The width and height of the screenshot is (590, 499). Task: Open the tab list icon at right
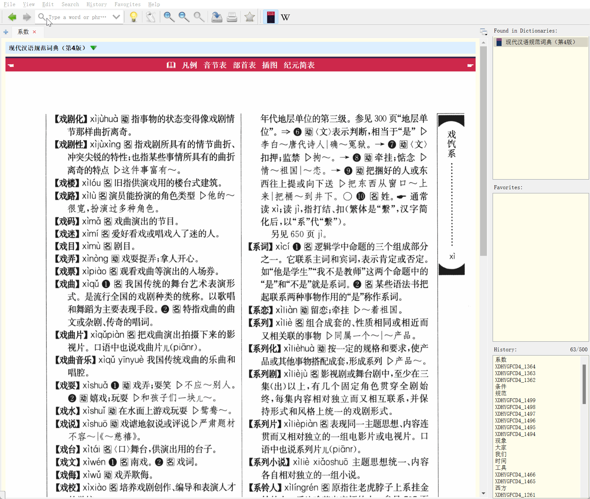[x=484, y=32]
